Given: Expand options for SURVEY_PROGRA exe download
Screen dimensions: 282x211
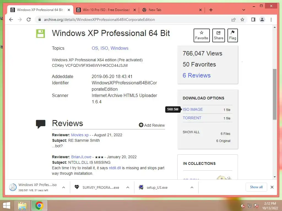Looking at the screenshot, I should pos(128,187).
